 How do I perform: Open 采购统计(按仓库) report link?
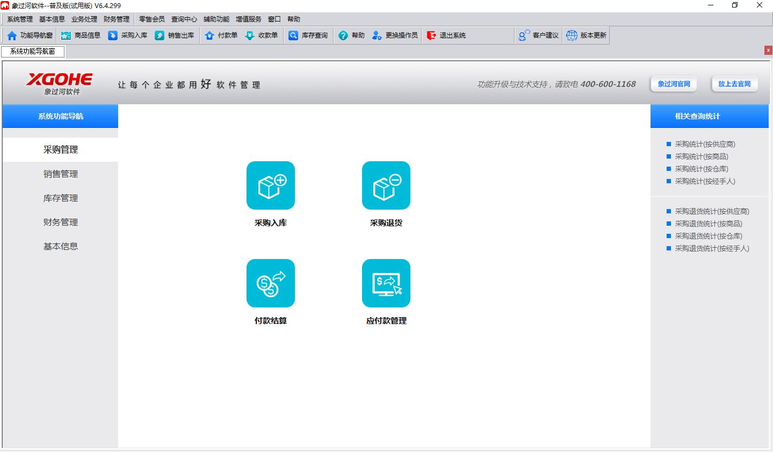(702, 169)
